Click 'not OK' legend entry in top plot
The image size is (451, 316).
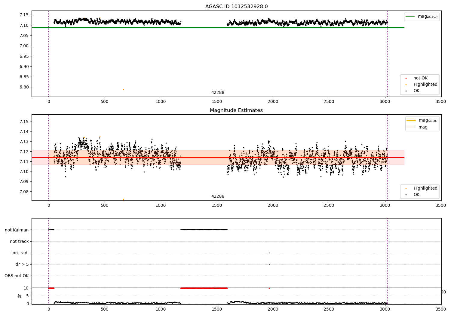(x=416, y=78)
